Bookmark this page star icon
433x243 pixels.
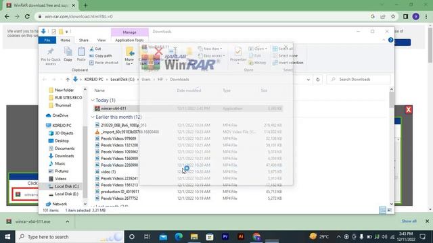(393, 16)
